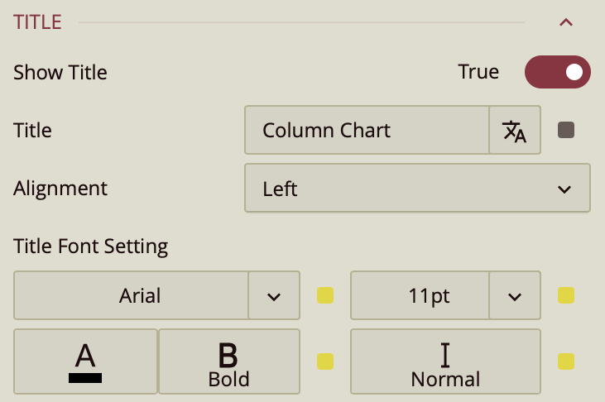Click the 11pt font size field
The width and height of the screenshot is (605, 402).
420,295
